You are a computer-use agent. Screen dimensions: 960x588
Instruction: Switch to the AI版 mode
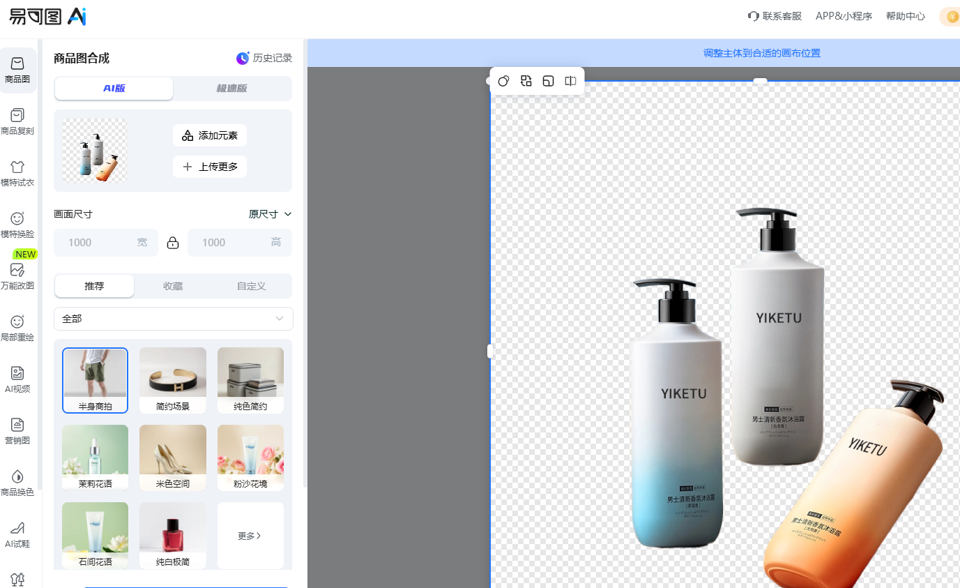pyautogui.click(x=114, y=89)
